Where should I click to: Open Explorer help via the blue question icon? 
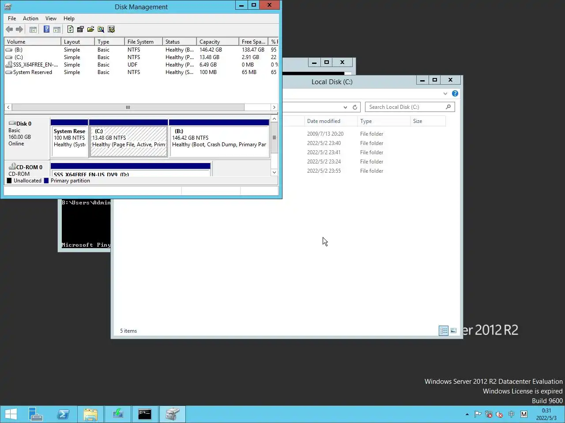pyautogui.click(x=455, y=93)
